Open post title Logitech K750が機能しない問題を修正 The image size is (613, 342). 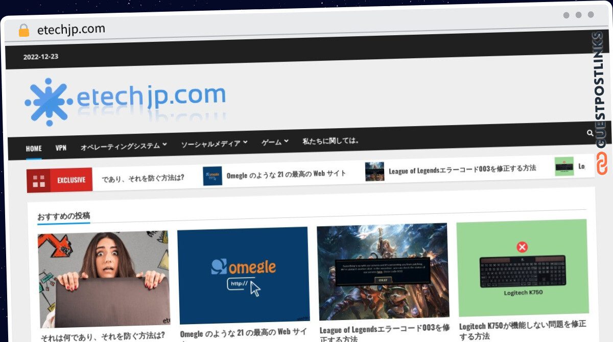[x=523, y=325]
